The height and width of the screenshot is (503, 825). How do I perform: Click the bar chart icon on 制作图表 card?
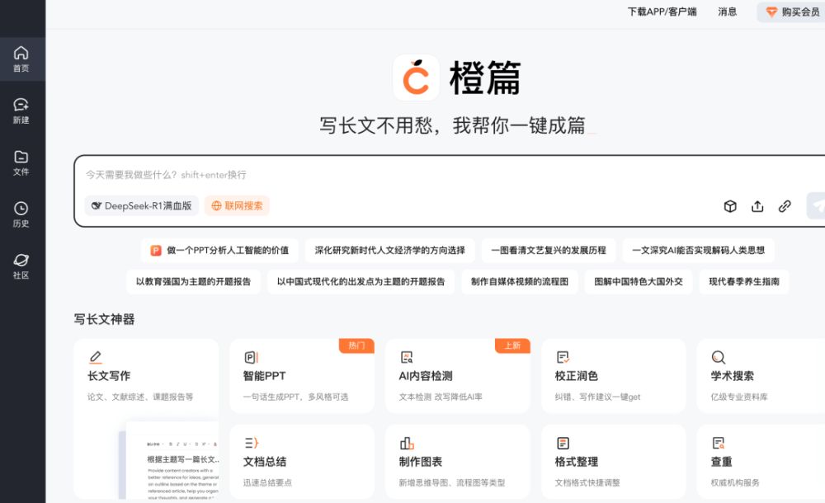(407, 443)
